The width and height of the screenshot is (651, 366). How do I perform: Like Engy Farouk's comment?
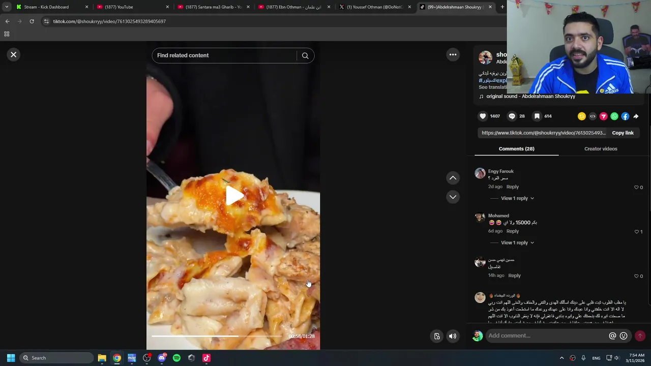[x=636, y=188]
